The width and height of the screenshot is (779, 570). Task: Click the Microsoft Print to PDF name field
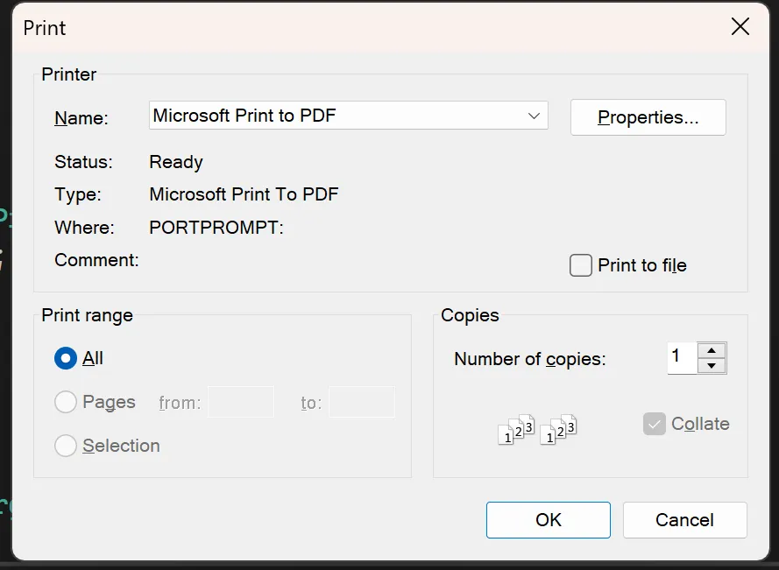(x=333, y=116)
